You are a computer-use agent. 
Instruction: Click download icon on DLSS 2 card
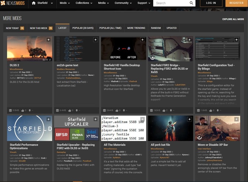point(30,110)
